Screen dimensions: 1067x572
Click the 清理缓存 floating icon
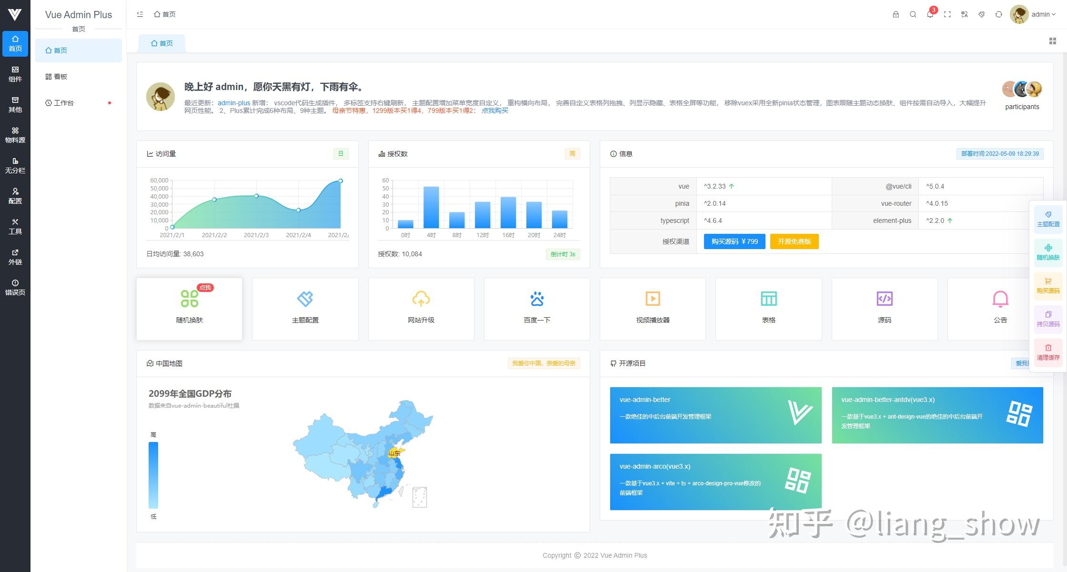1048,351
